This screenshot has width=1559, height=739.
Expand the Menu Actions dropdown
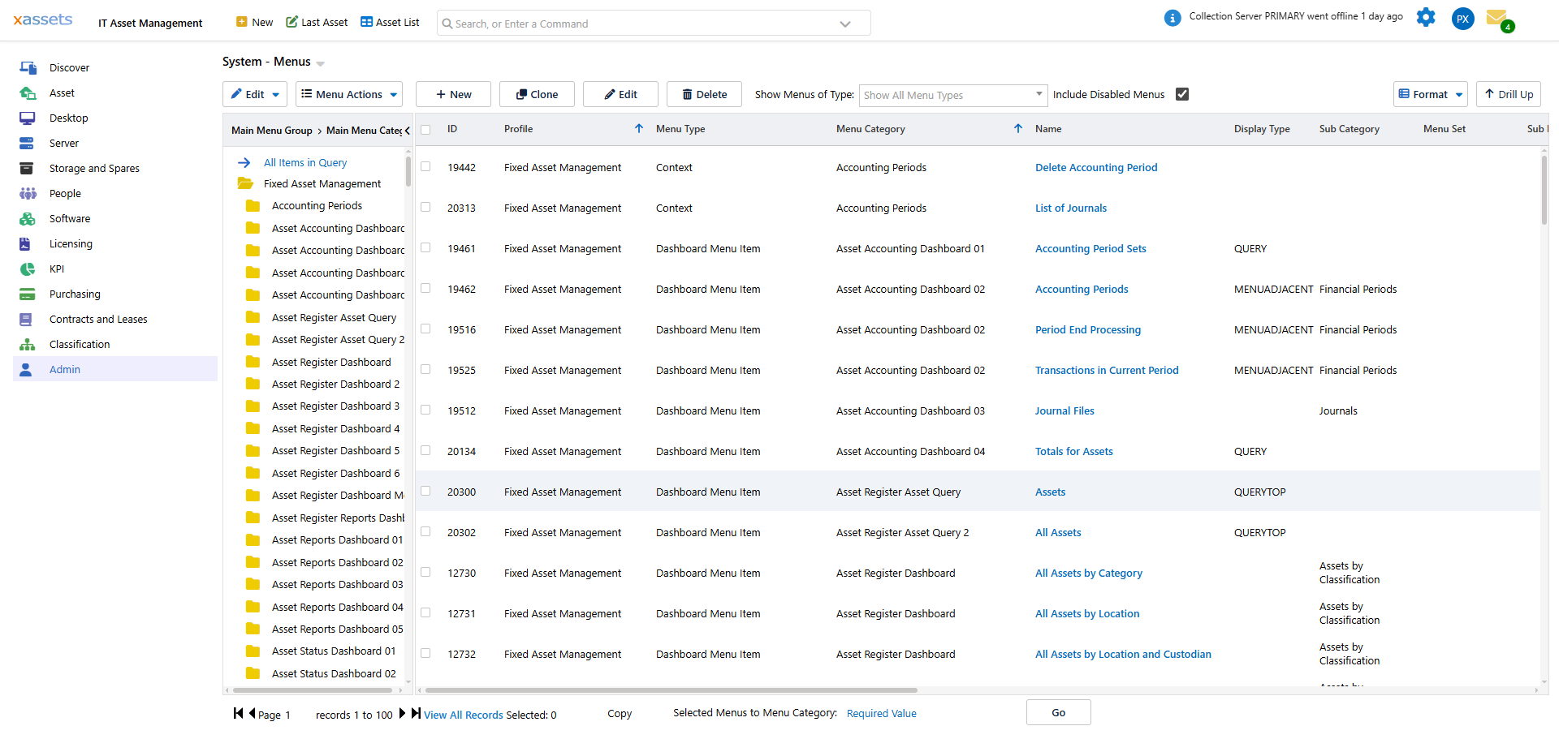[x=348, y=94]
